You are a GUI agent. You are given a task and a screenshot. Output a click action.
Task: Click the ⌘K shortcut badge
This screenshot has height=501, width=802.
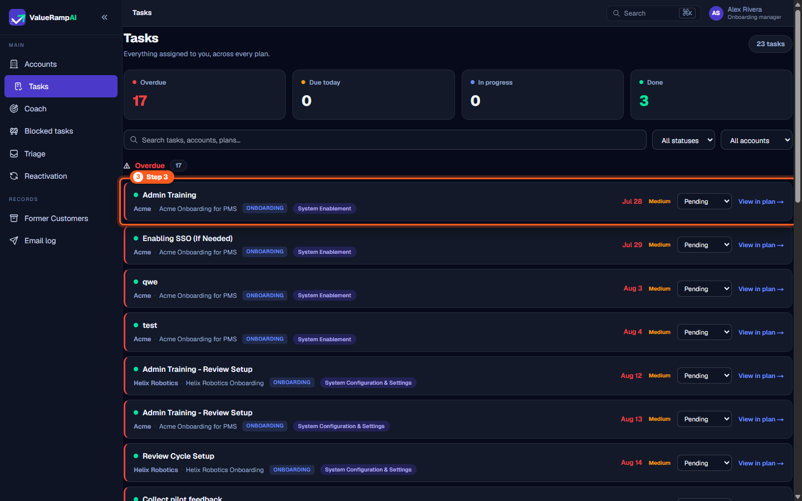pos(687,13)
